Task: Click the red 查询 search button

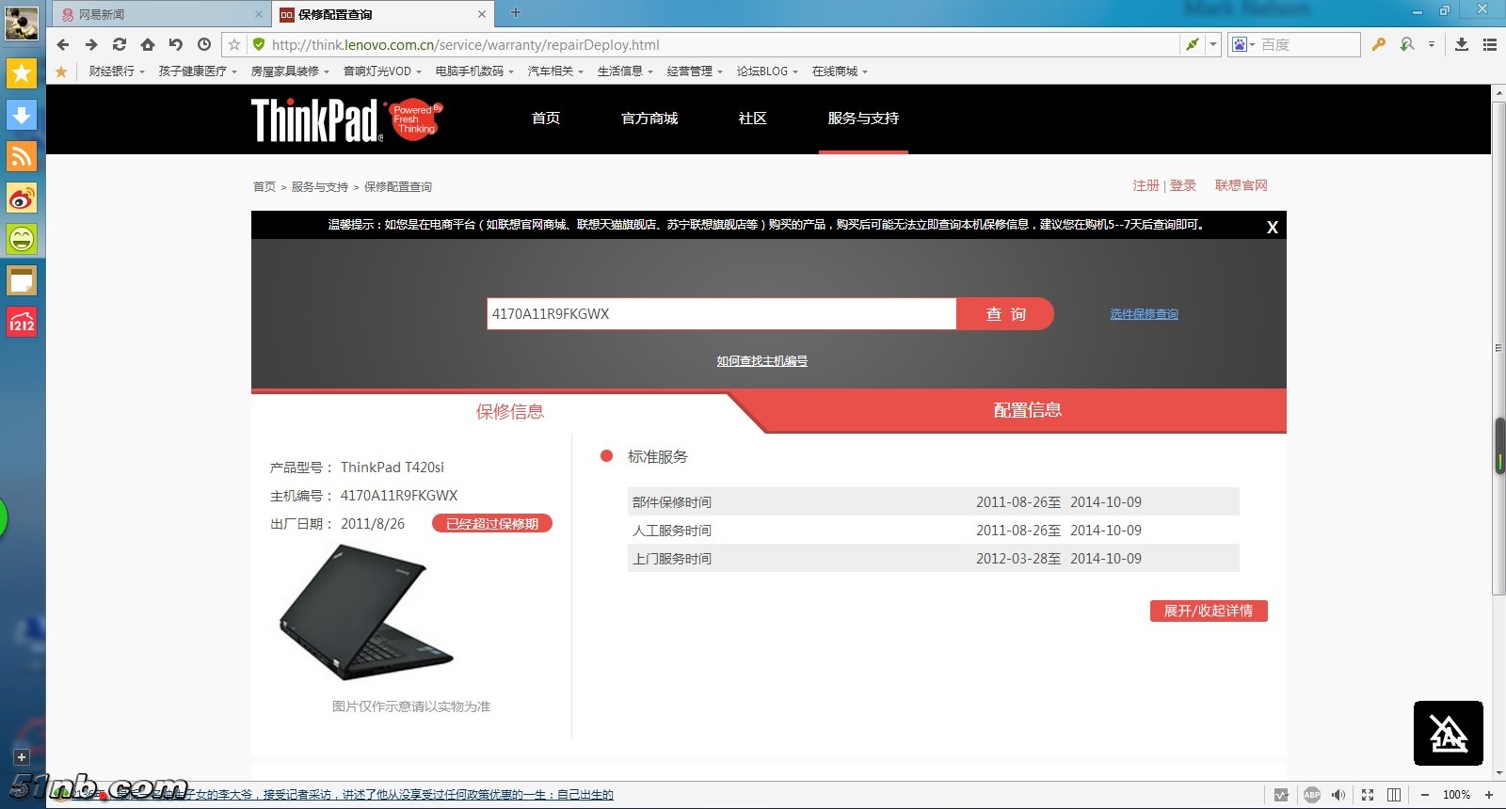Action: click(1005, 314)
